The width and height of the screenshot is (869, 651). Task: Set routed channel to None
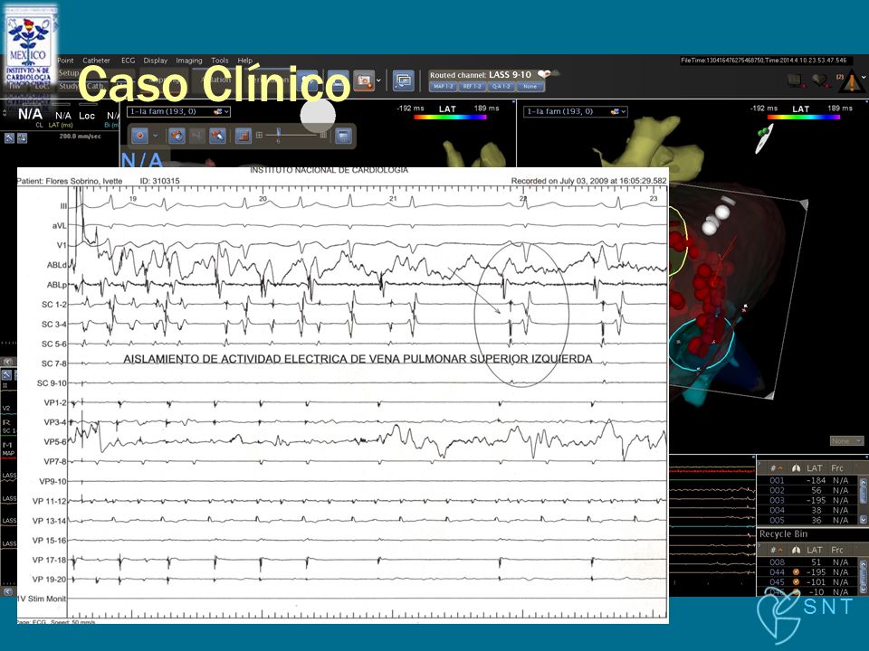click(530, 87)
